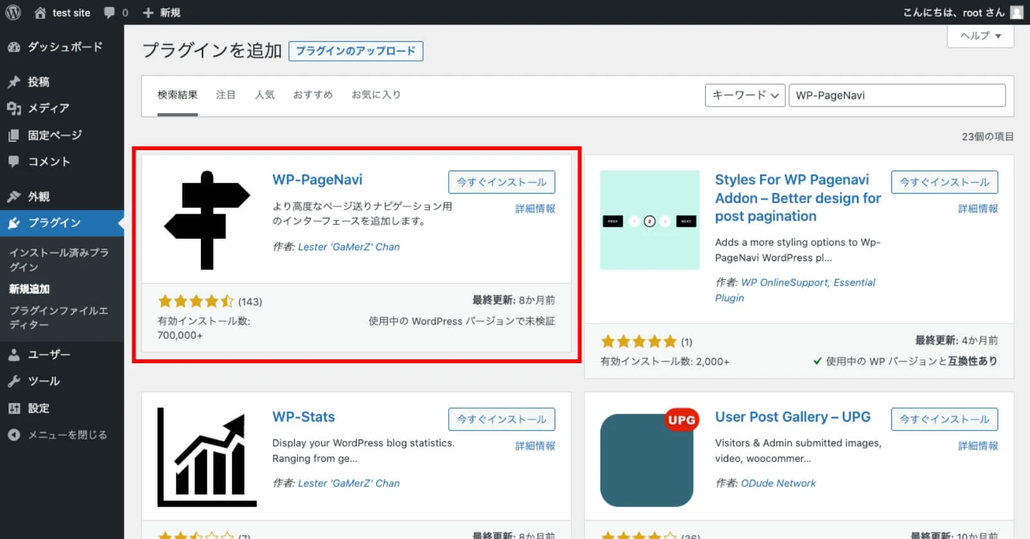Open the WP-PageNavi plugin title link

pyautogui.click(x=317, y=180)
